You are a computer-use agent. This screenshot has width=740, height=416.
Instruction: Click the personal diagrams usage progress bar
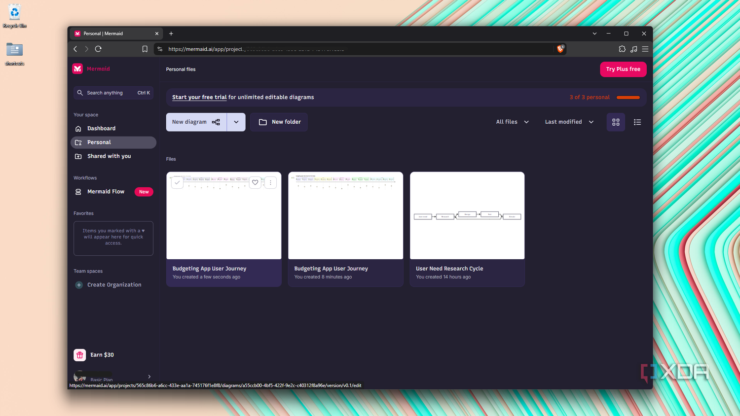(x=629, y=98)
